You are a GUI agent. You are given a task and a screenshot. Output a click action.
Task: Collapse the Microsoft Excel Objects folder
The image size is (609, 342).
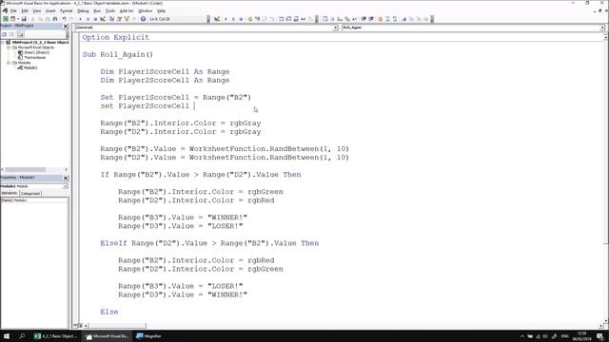pos(9,47)
